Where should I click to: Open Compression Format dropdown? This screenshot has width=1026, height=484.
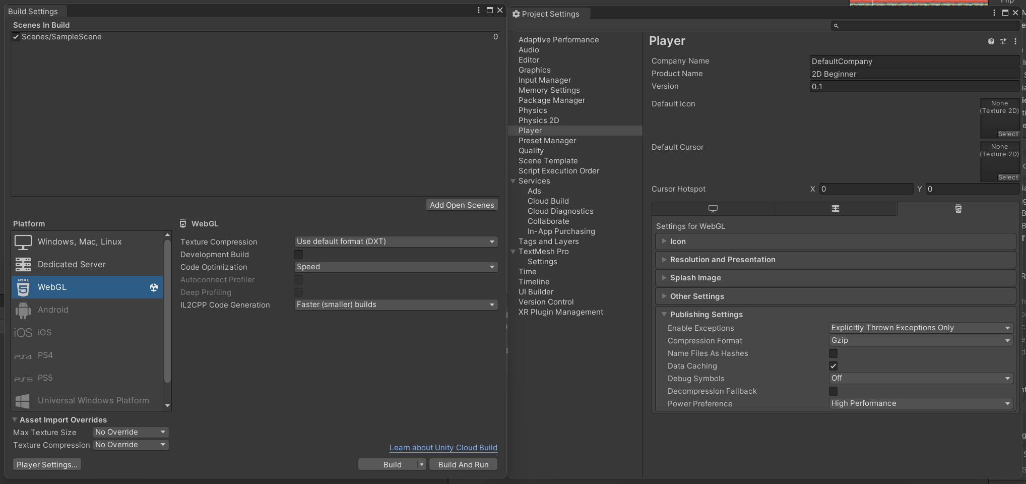[921, 341]
